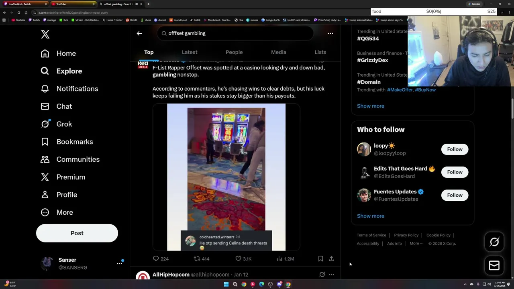Follow Edits That Goes Hard
The image size is (514, 289).
[455, 172]
